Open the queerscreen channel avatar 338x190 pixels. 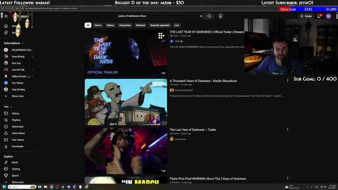(172, 139)
